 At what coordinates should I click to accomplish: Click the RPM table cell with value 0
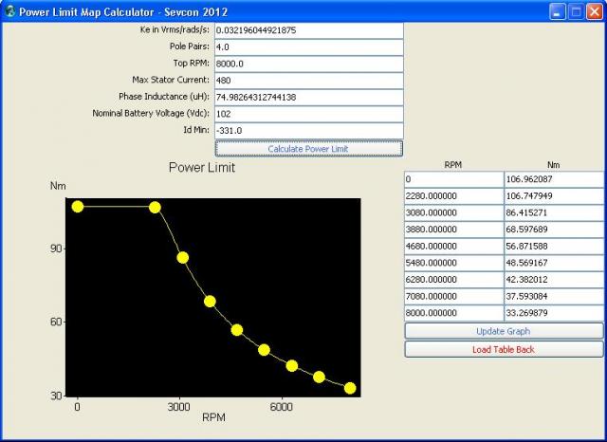453,179
